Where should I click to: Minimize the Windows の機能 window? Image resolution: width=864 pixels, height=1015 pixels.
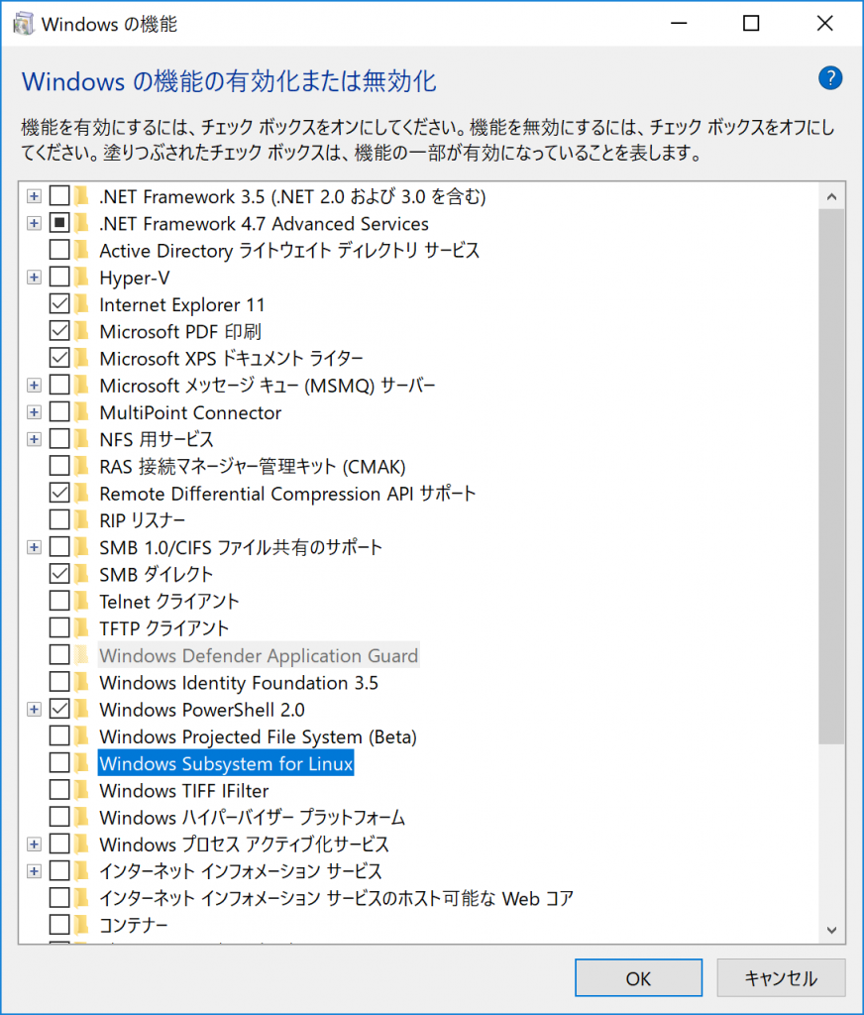(x=679, y=24)
